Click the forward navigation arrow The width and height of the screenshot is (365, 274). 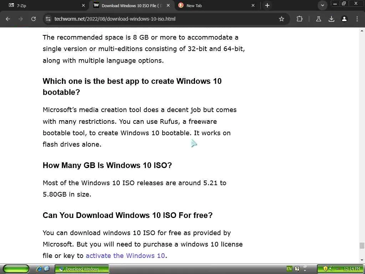click(21, 19)
